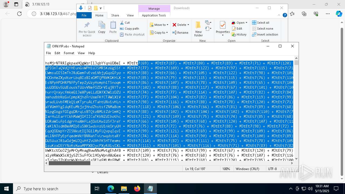Screen dimensions: 345x194
Task: Click Cut in Explorer ribbon
Action: click(x=125, y=23)
